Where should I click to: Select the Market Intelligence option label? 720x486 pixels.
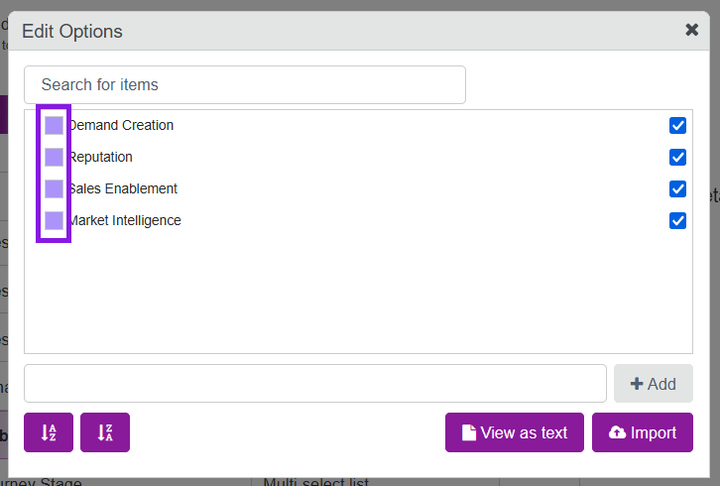(x=126, y=220)
